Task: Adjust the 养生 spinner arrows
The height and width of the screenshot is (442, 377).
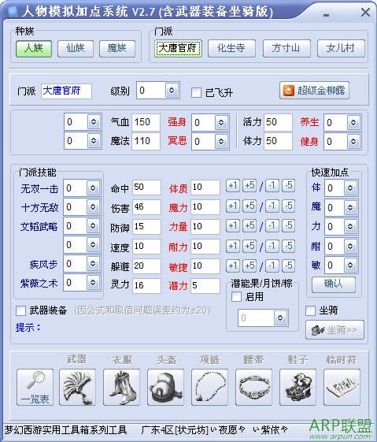Action: (x=353, y=122)
